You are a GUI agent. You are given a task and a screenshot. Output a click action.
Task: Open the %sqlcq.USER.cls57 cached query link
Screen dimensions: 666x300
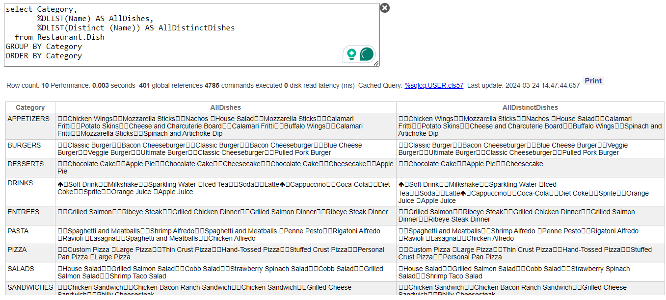(433, 85)
